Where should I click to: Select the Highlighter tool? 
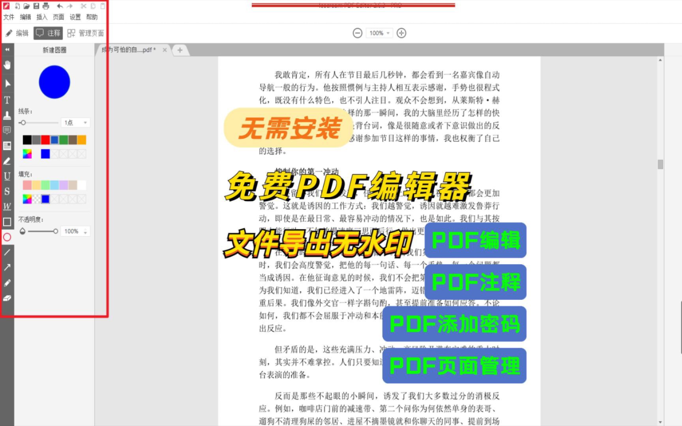7,161
